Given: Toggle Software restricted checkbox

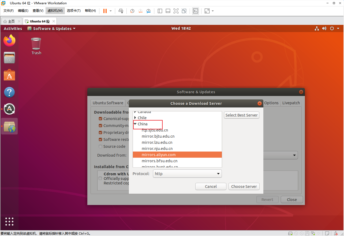Looking at the screenshot, I should click(x=100, y=140).
